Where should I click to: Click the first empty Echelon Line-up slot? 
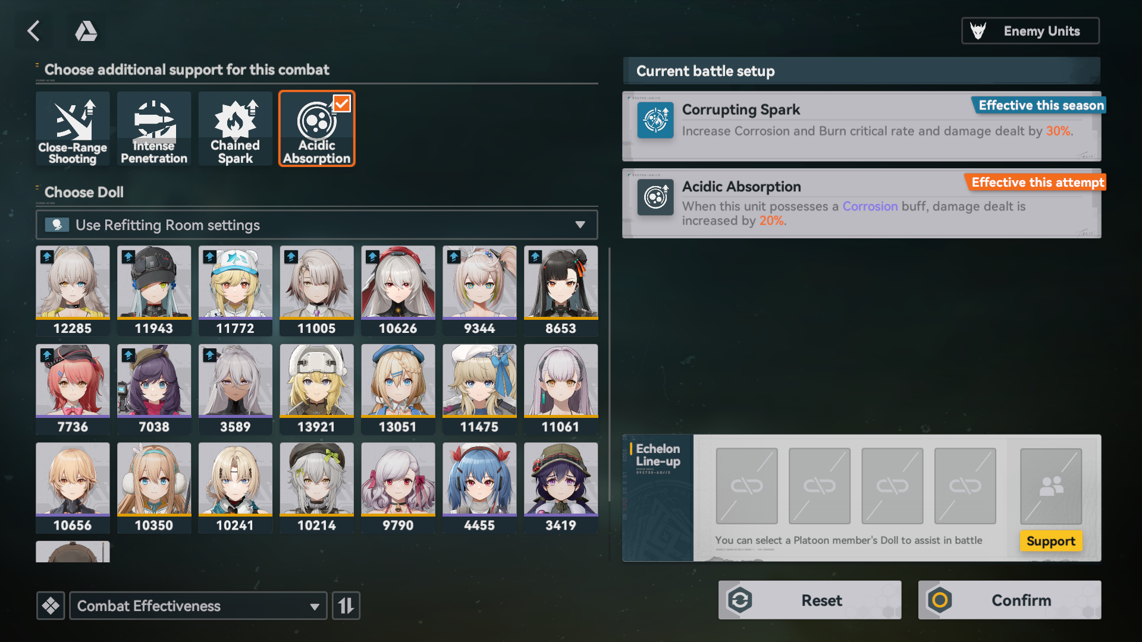tap(747, 486)
